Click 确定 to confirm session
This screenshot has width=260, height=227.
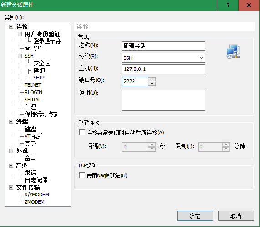(x=195, y=216)
